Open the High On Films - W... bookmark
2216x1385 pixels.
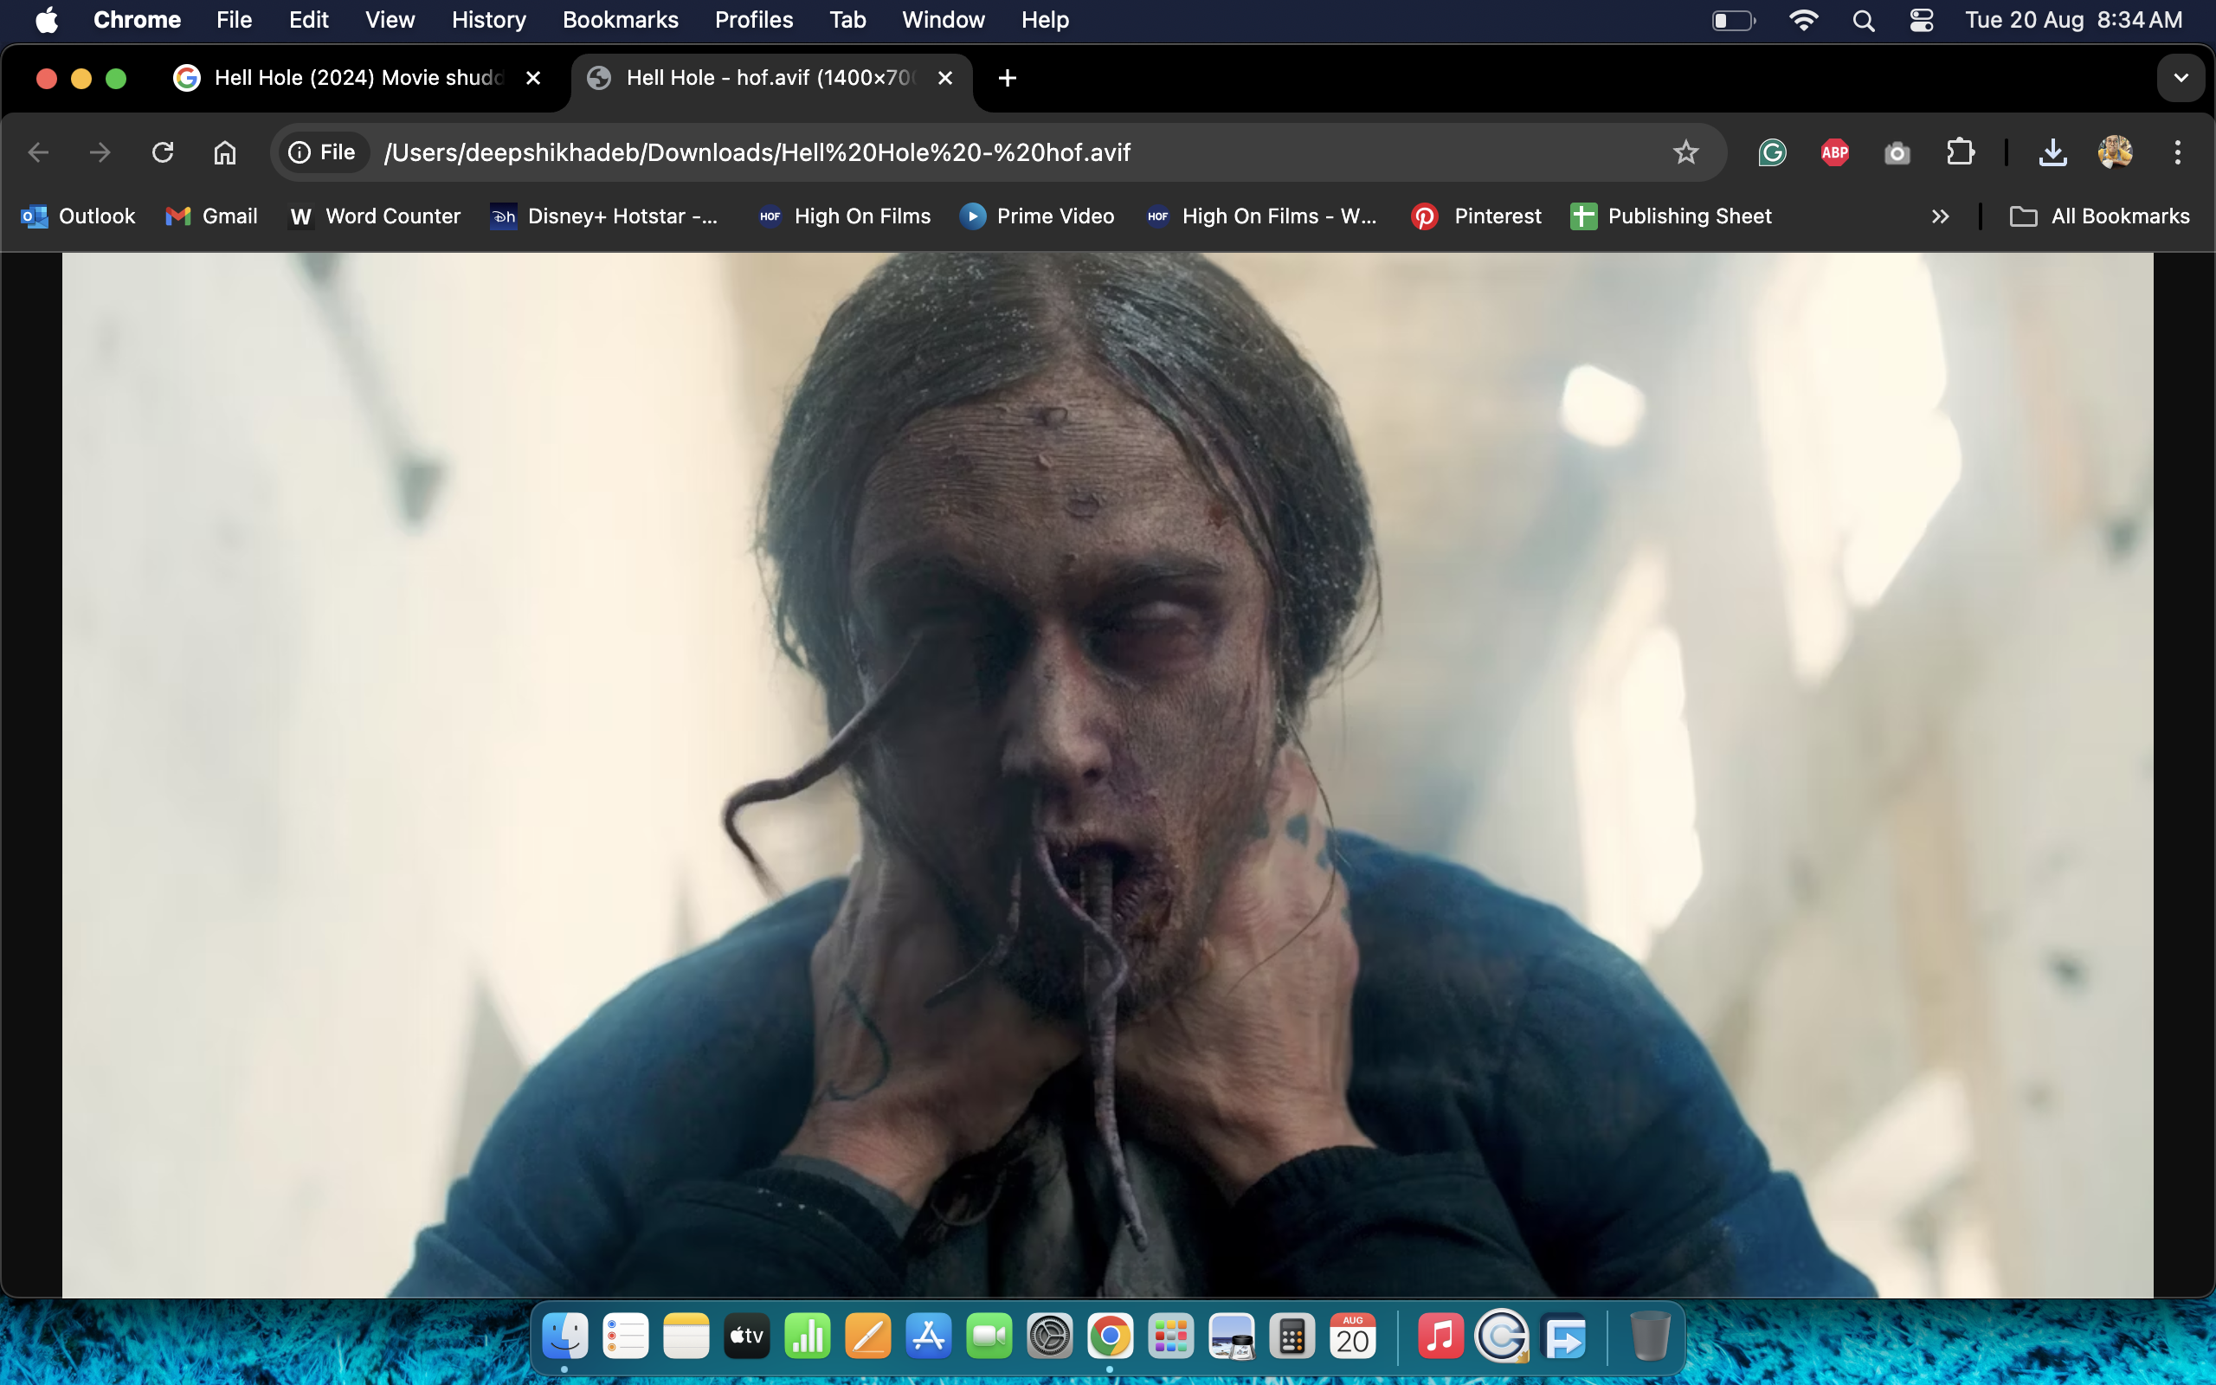pyautogui.click(x=1262, y=216)
